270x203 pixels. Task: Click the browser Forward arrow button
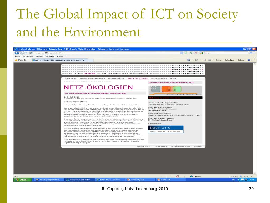[x=22, y=53]
